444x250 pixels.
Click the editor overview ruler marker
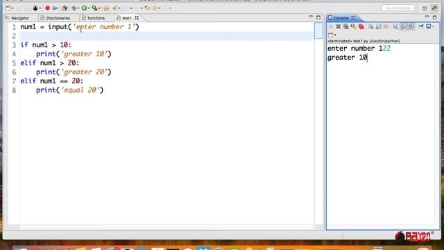pos(318,31)
